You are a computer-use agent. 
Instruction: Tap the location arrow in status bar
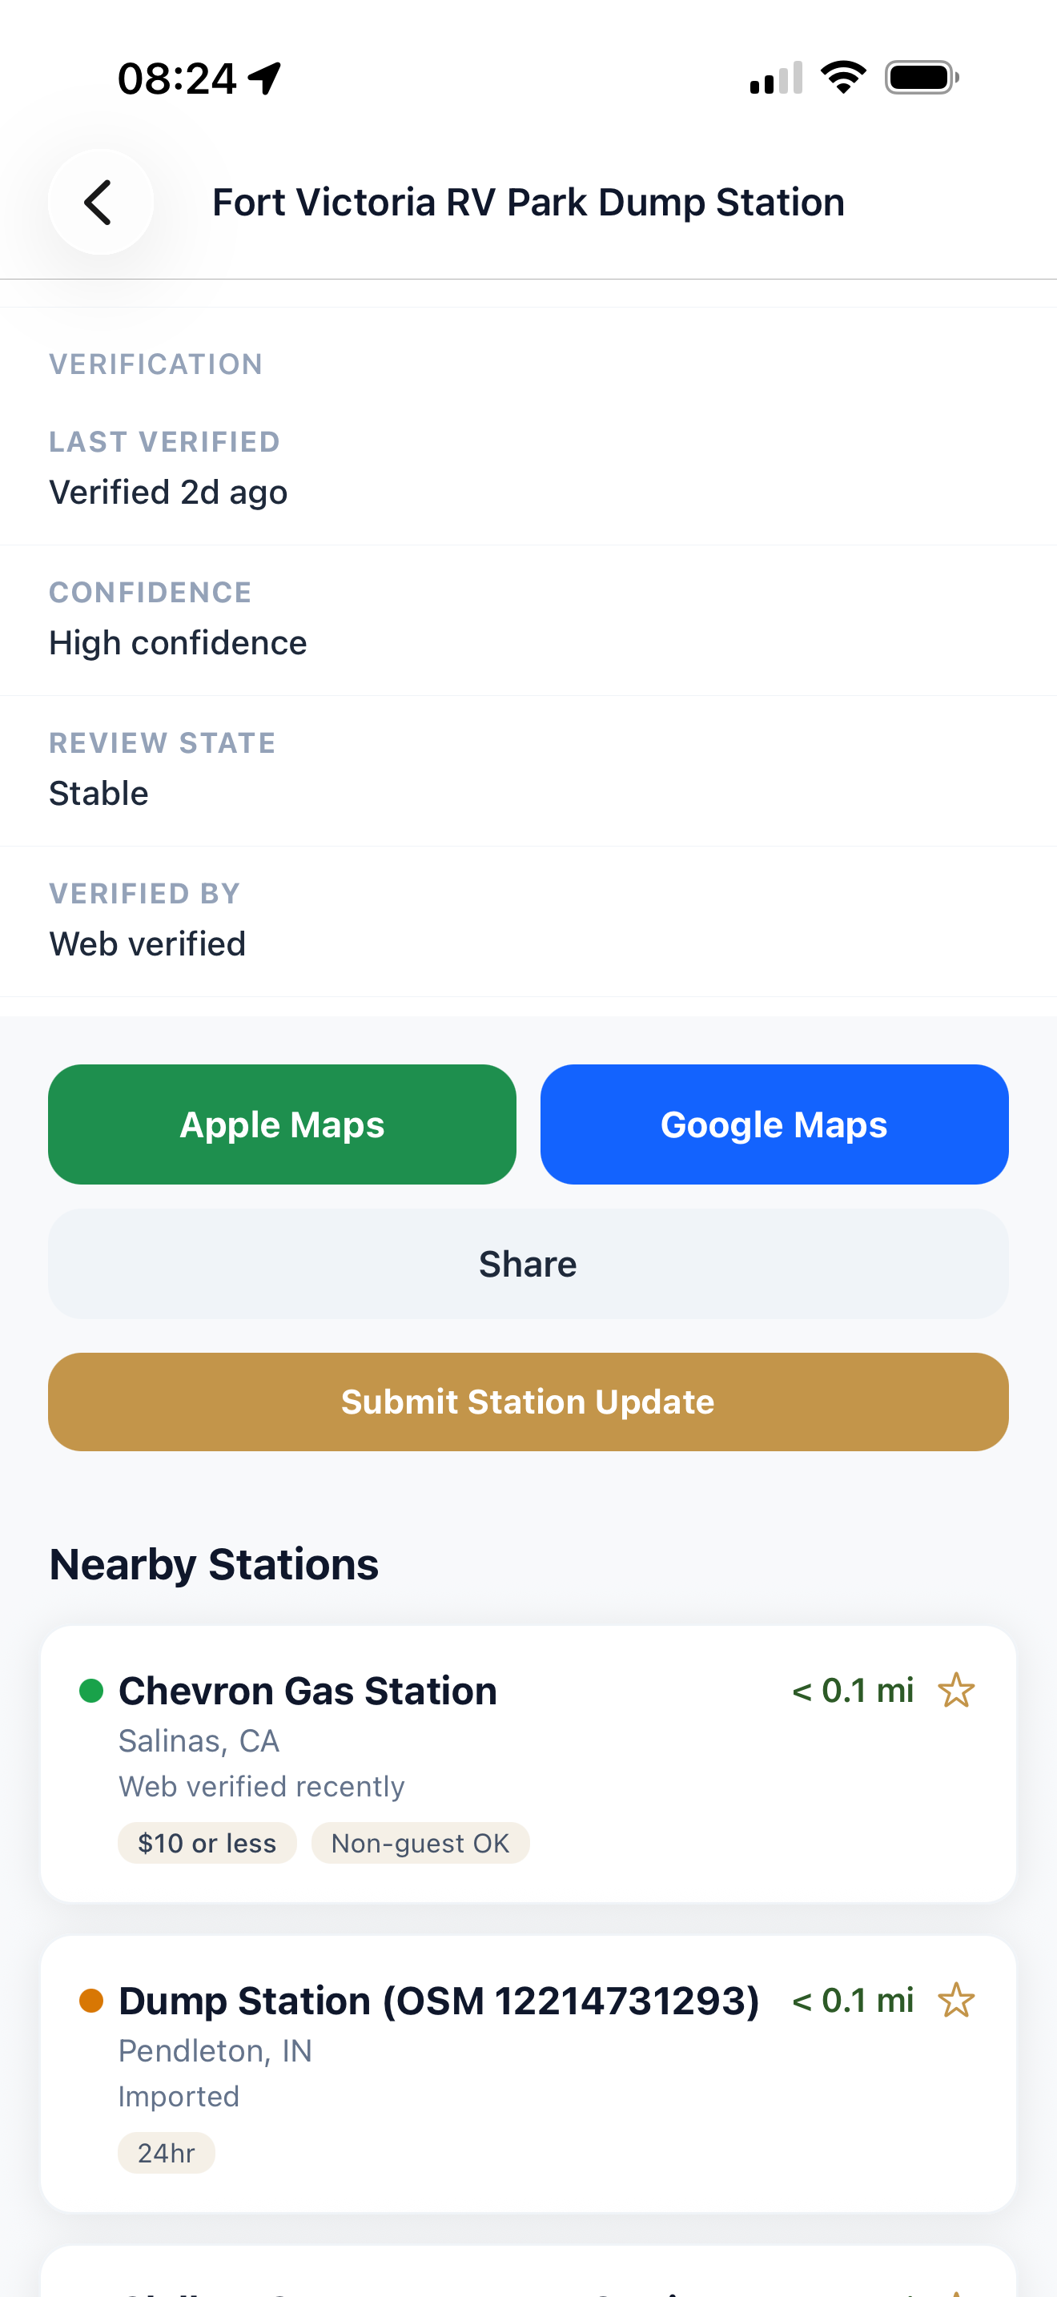point(265,78)
